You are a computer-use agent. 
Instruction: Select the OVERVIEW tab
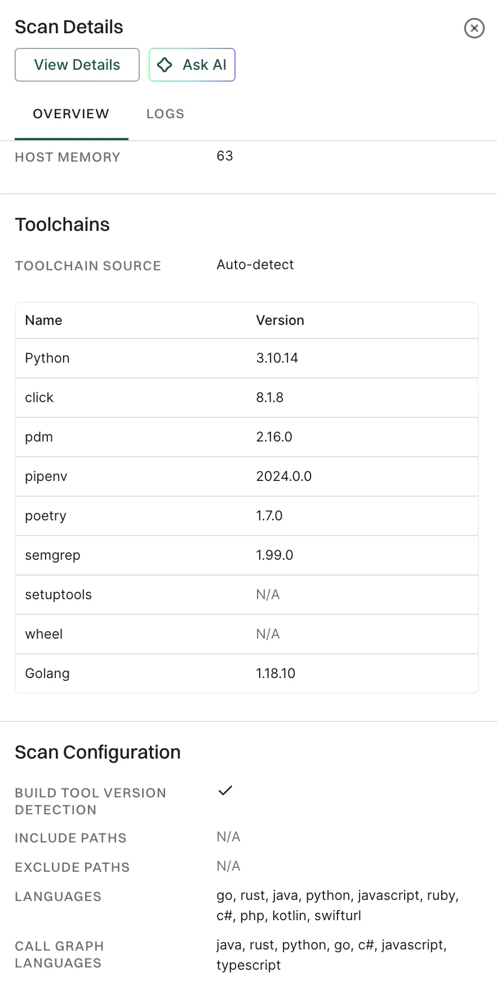[x=70, y=114]
